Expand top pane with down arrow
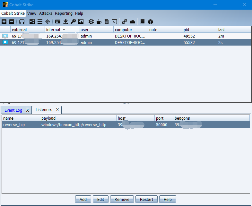This screenshot has width=252, height=206. point(9,104)
